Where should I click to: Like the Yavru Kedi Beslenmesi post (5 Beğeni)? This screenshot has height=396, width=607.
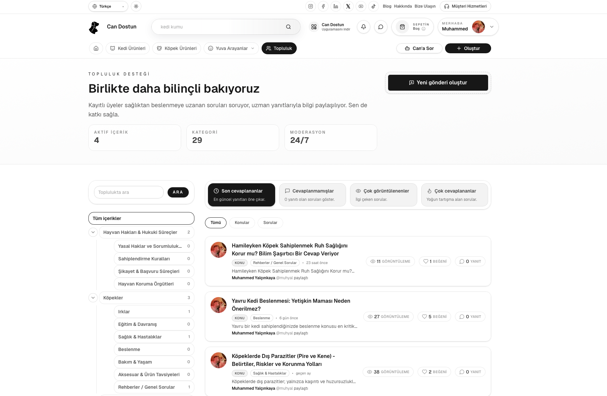[434, 317]
